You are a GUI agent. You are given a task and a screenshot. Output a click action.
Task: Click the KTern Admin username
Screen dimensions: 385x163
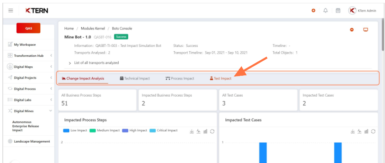click(x=367, y=10)
